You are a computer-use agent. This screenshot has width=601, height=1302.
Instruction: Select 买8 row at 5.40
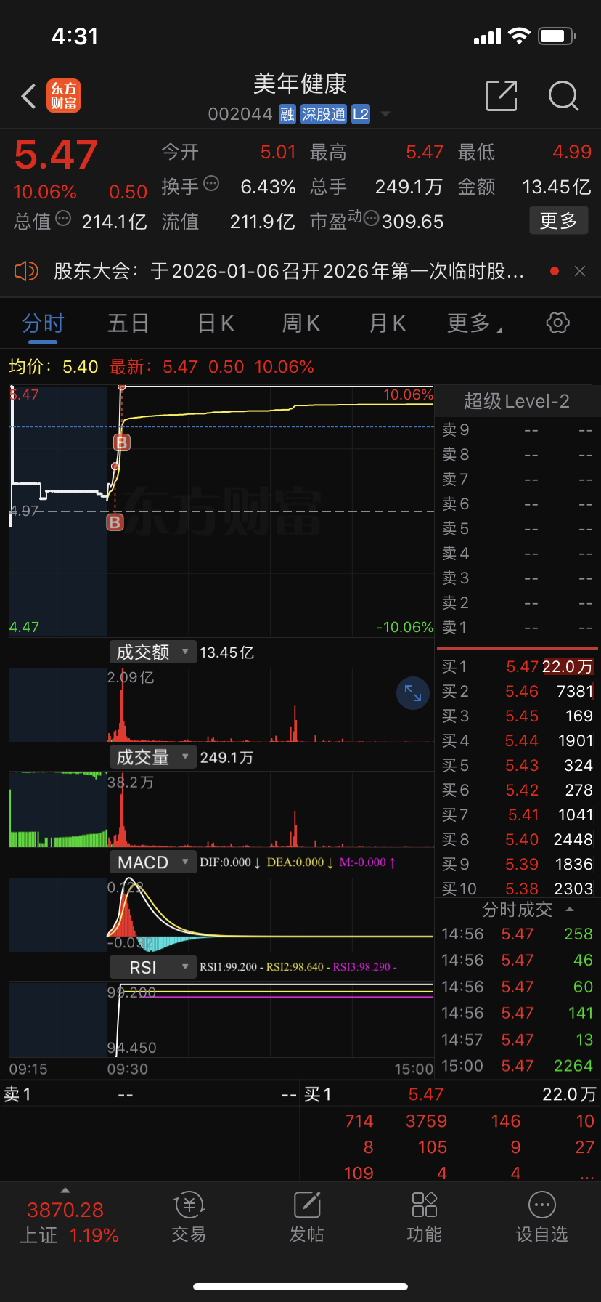click(x=518, y=840)
